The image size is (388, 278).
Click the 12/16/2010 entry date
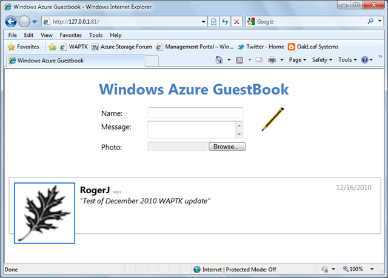(x=353, y=188)
